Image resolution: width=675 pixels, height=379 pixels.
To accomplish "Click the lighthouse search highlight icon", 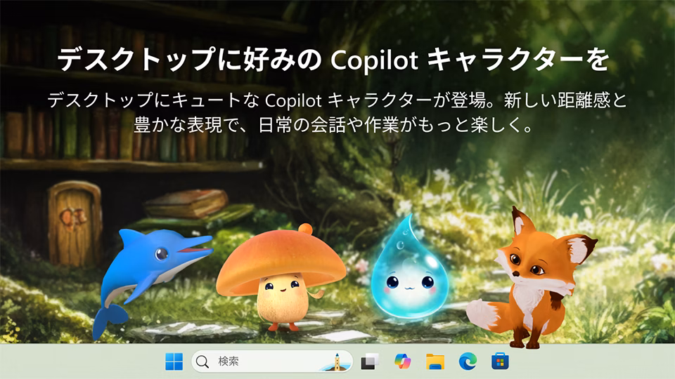I will (336, 362).
